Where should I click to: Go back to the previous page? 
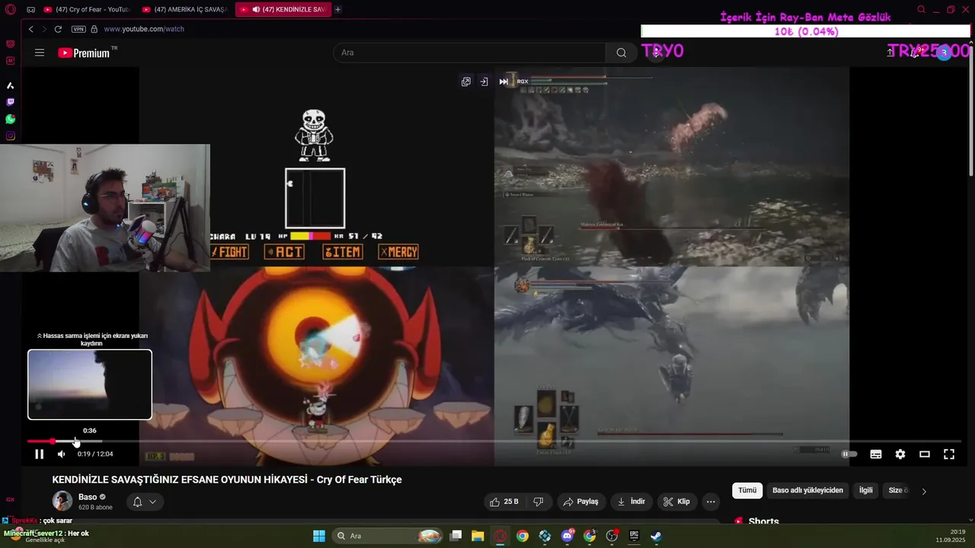30,29
